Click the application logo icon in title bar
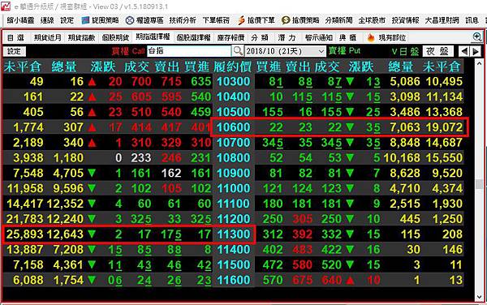This screenshot has width=487, height=305. click(6, 6)
